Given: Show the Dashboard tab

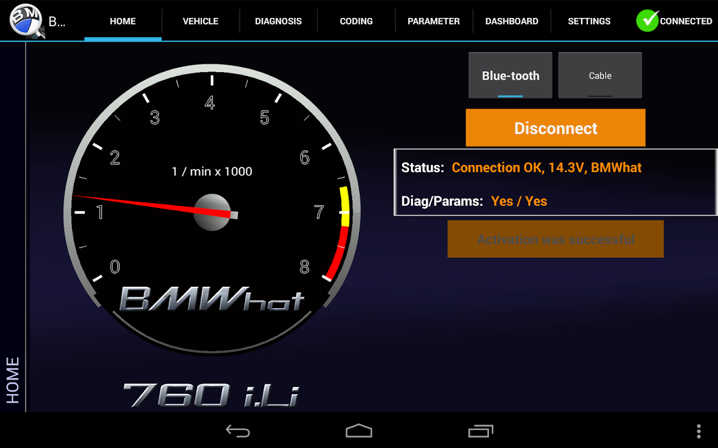Looking at the screenshot, I should click(512, 21).
